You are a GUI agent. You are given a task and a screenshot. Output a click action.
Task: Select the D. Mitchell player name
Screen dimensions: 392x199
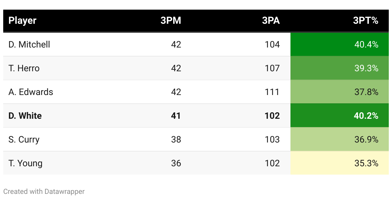pos(29,44)
